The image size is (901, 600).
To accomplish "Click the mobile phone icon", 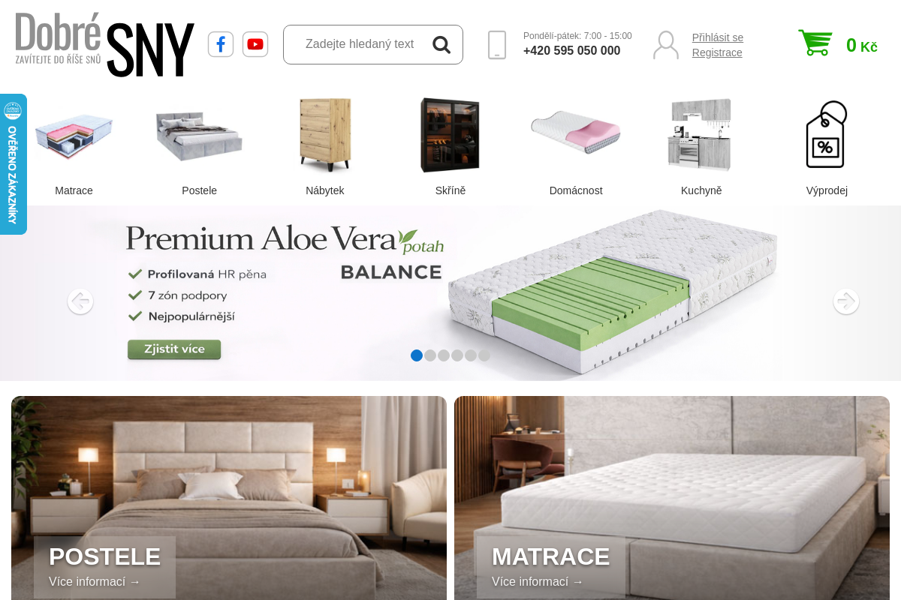I will pyautogui.click(x=497, y=45).
